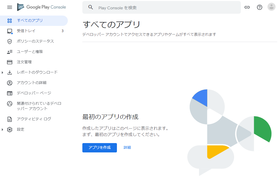Select the アカウントの詳細 account icon
278x183 pixels.
tap(10, 83)
